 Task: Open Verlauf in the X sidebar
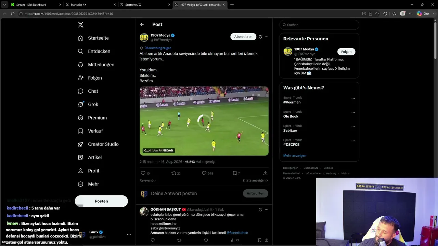(91, 131)
